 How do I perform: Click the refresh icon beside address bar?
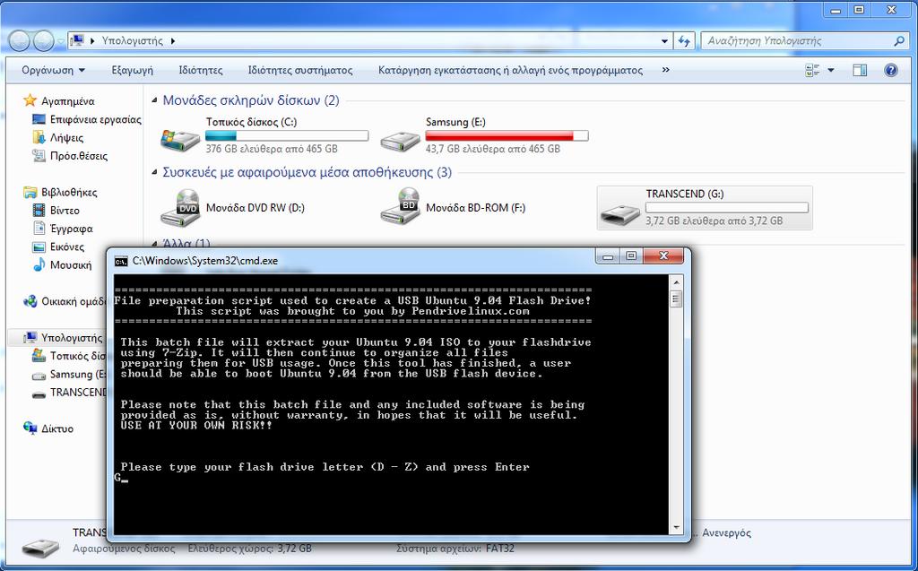coord(684,41)
